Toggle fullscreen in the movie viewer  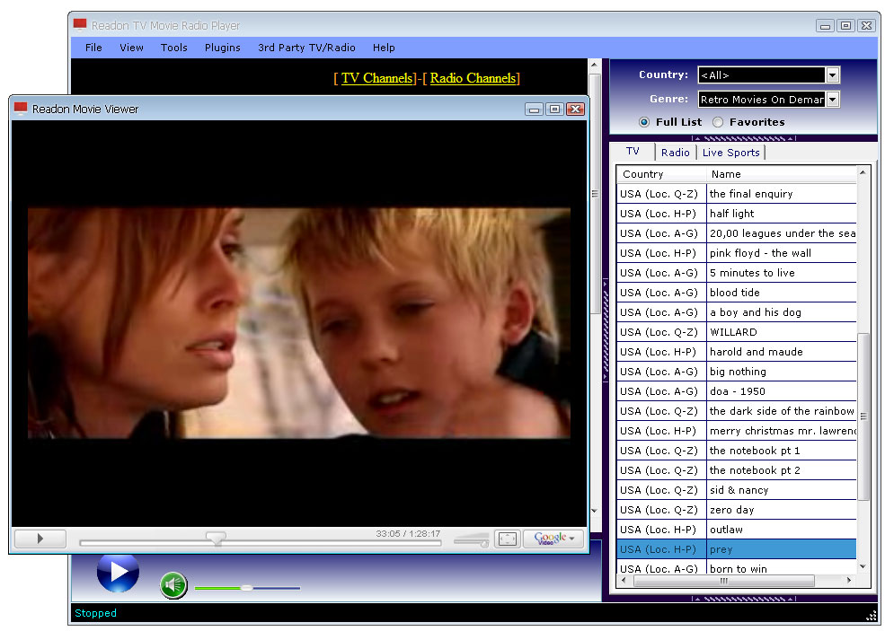[x=507, y=539]
